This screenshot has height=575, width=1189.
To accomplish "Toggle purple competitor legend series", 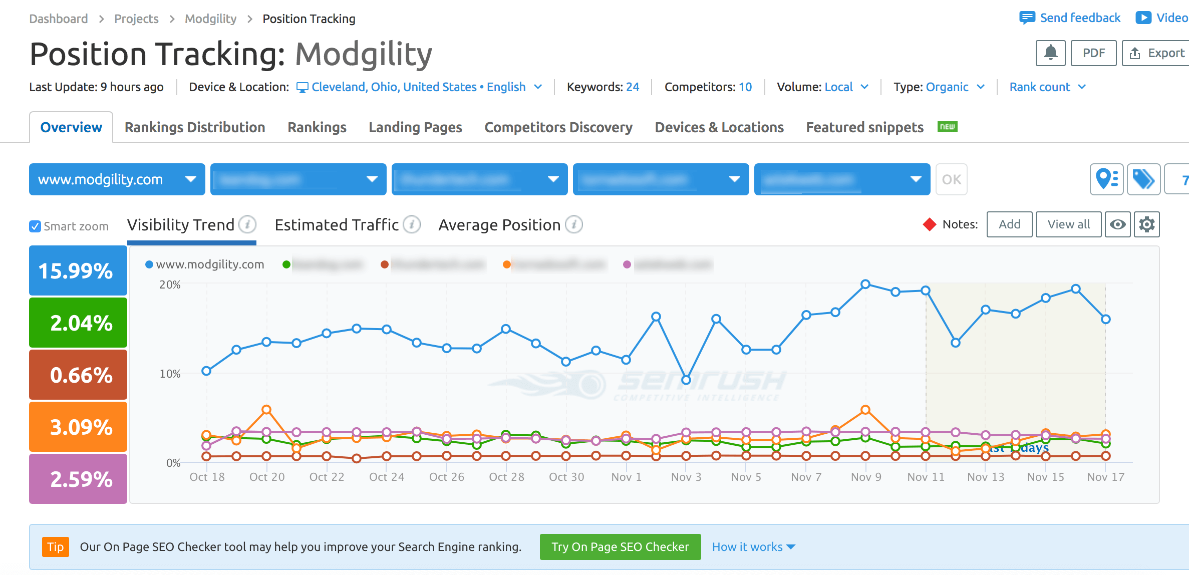I will (668, 264).
